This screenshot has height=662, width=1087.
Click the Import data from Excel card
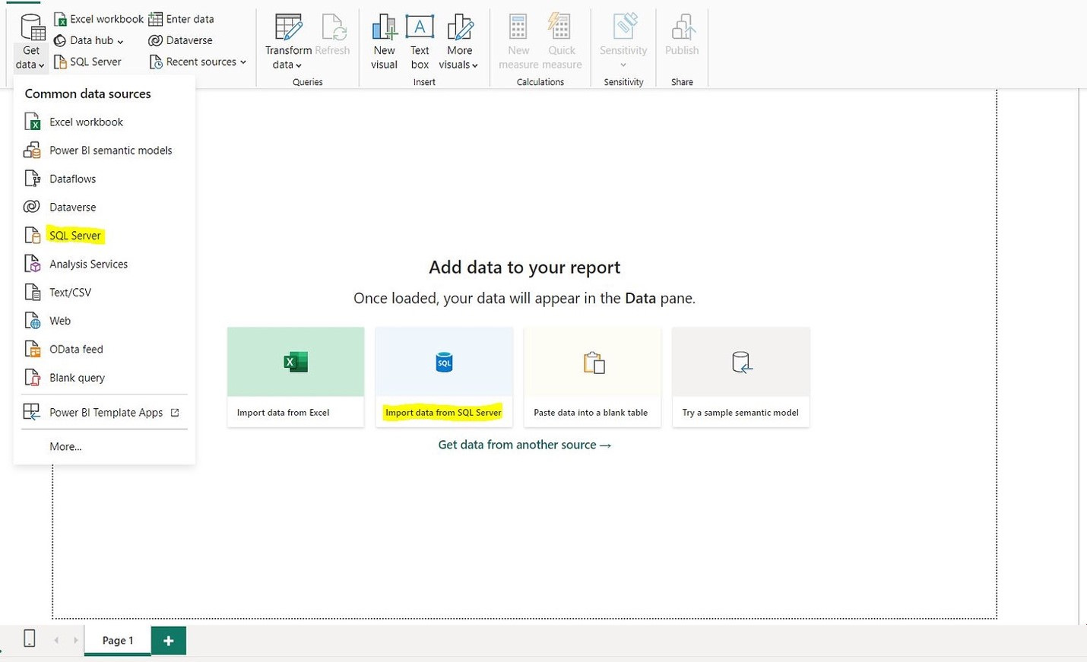(296, 377)
